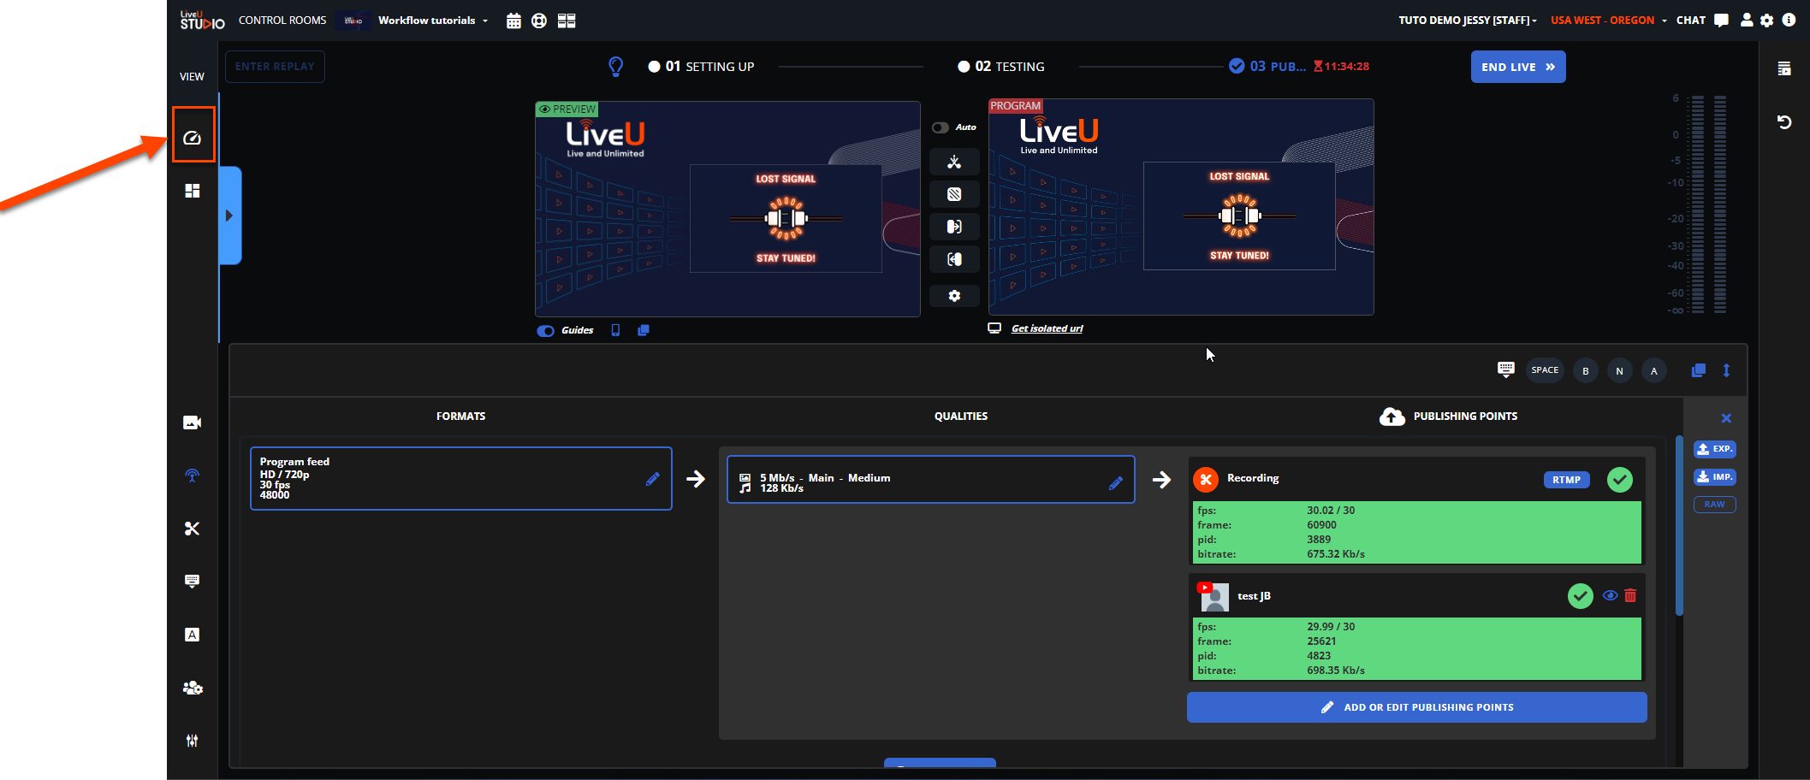Image resolution: width=1810 pixels, height=780 pixels.
Task: Click the calendar schedule icon in top bar
Action: (513, 21)
